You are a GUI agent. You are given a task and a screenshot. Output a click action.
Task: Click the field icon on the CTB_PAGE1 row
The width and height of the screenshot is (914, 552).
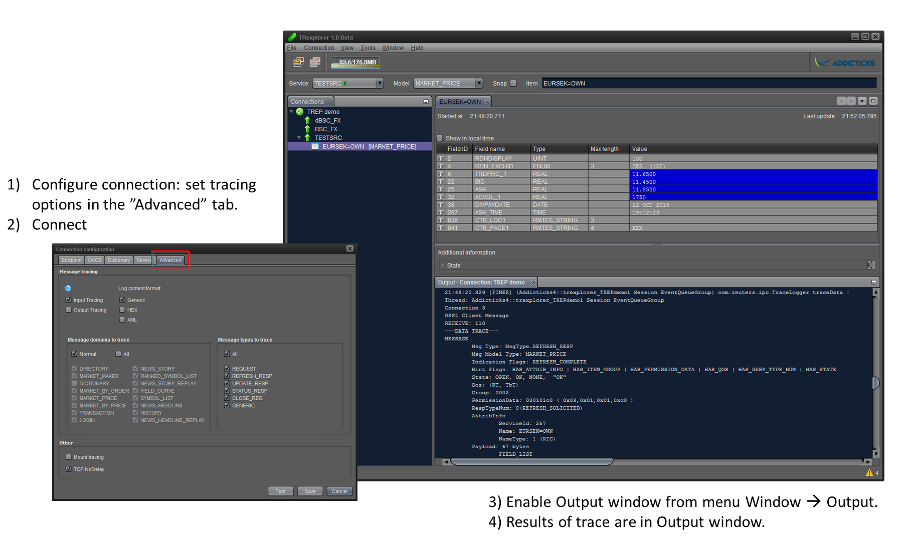pos(441,227)
